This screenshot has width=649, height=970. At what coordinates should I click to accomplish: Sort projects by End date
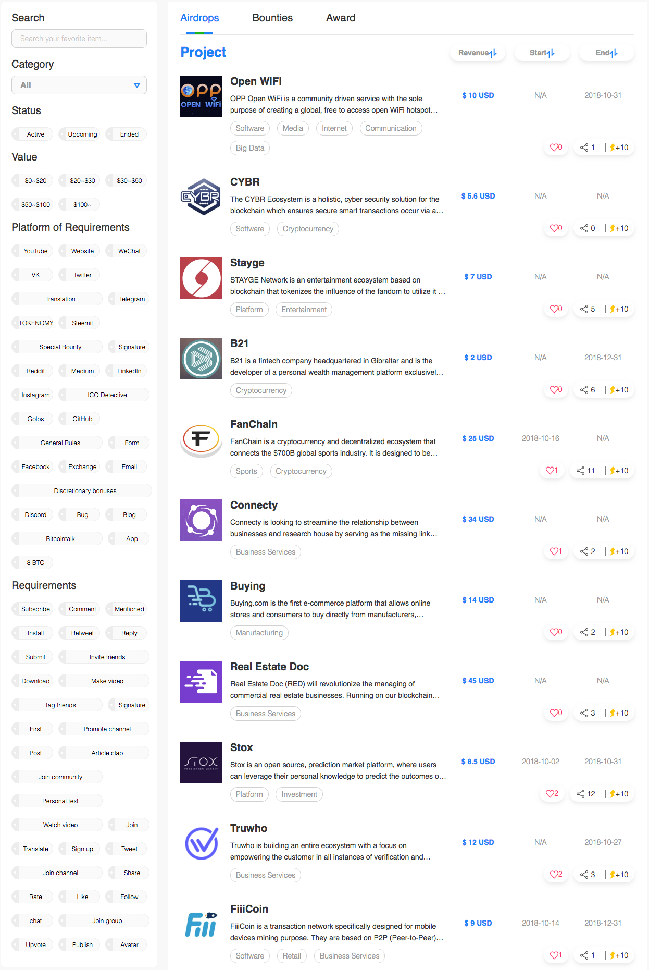pyautogui.click(x=607, y=53)
